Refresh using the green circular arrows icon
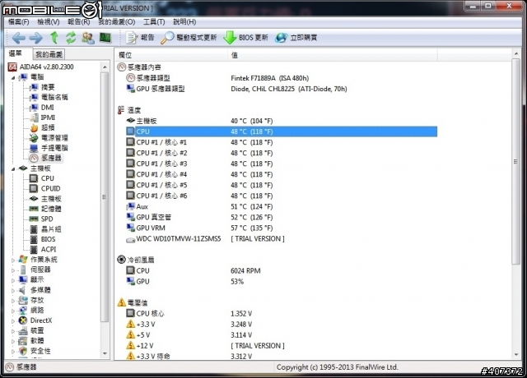The width and height of the screenshot is (527, 378). (71, 38)
